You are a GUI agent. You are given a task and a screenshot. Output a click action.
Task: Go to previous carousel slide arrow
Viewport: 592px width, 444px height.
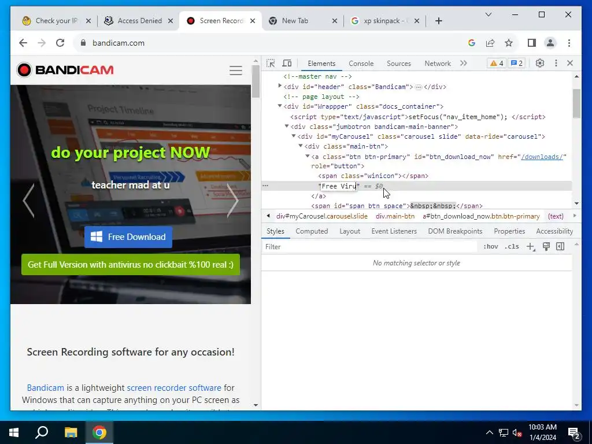tap(29, 201)
